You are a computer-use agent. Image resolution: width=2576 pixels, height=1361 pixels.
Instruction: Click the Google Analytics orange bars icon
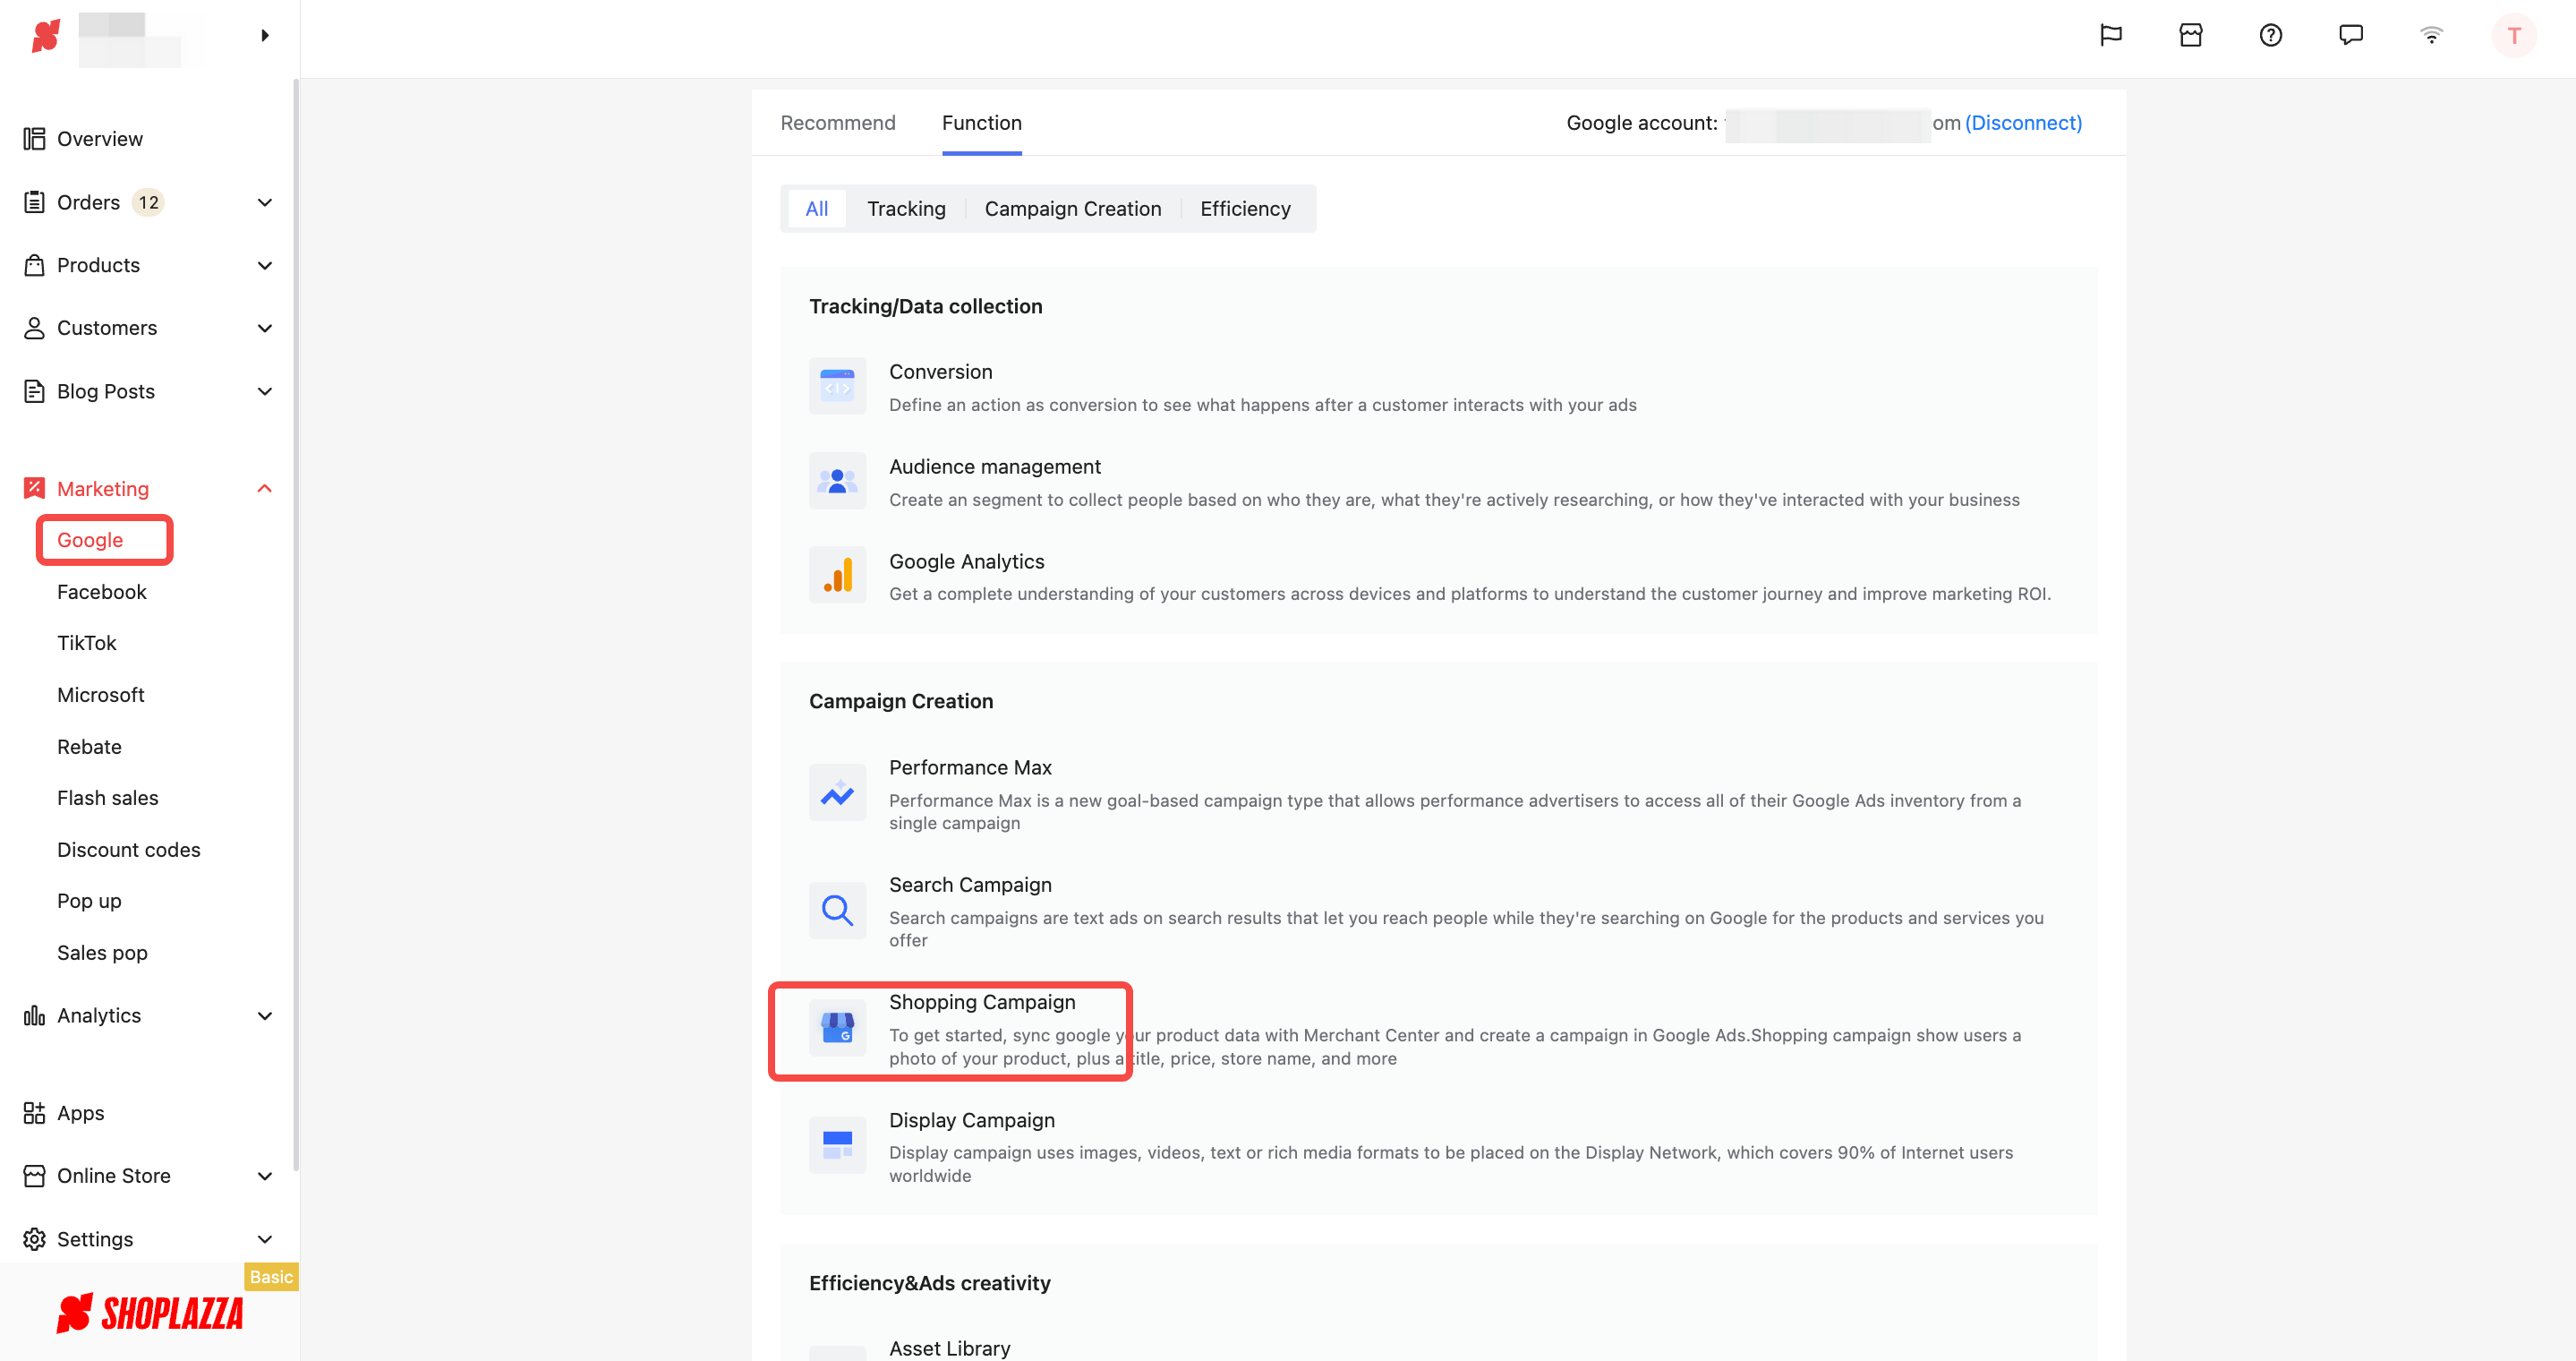[x=837, y=575]
